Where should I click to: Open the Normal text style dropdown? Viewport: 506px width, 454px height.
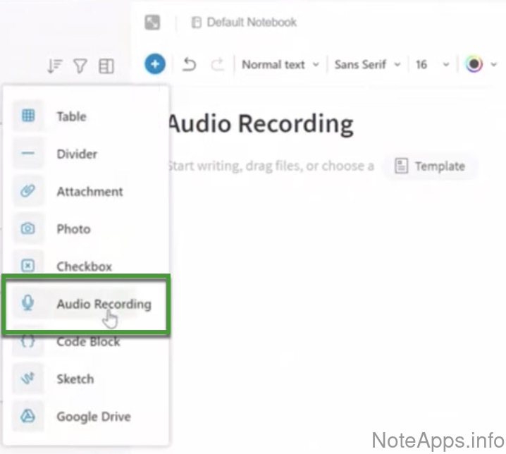pos(280,65)
